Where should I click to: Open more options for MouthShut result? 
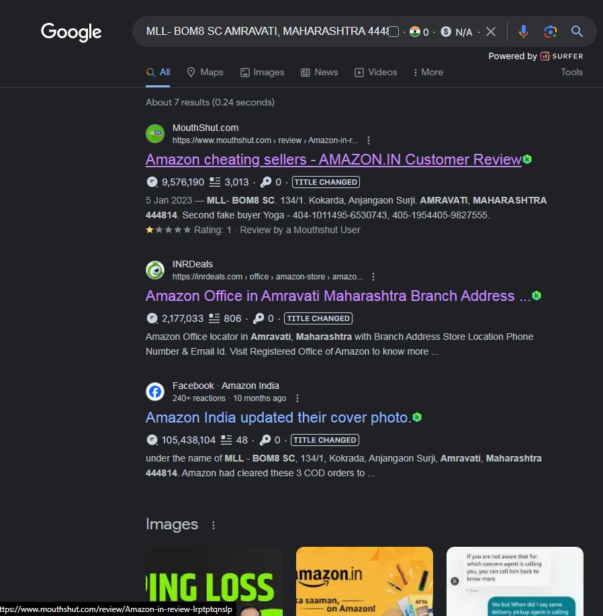tap(368, 140)
